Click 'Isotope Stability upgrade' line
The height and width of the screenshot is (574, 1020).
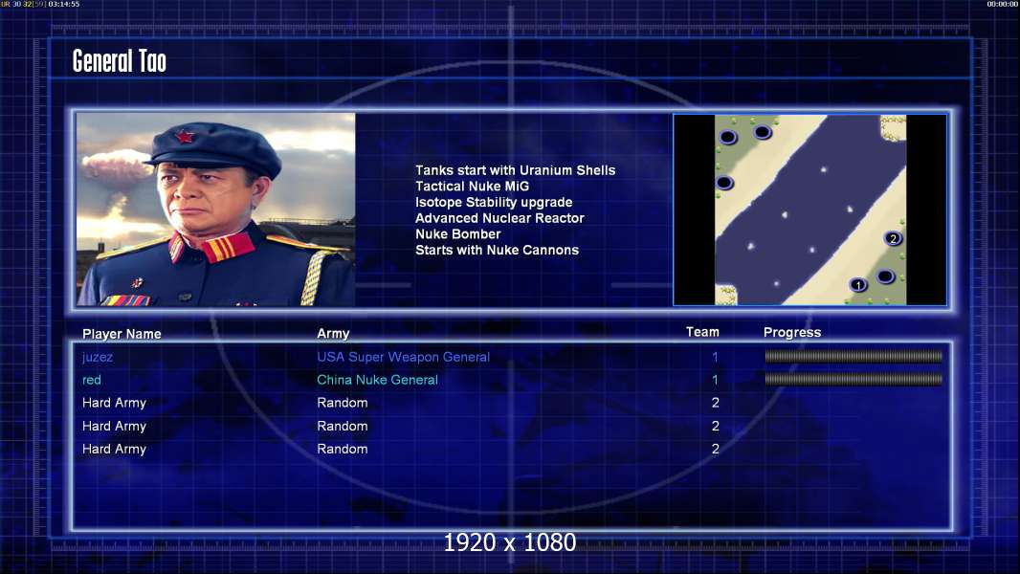coord(494,202)
